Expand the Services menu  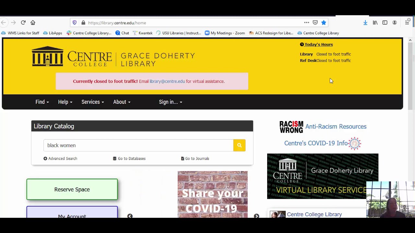[93, 102]
